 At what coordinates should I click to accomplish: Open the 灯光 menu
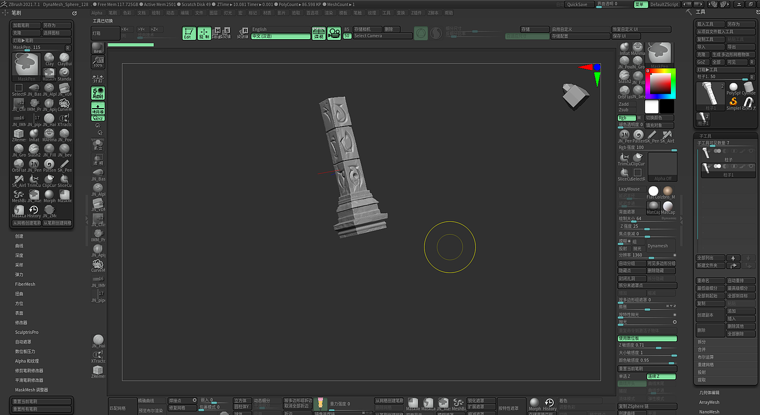point(228,12)
